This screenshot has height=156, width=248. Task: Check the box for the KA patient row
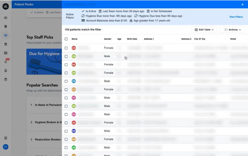click(x=66, y=65)
